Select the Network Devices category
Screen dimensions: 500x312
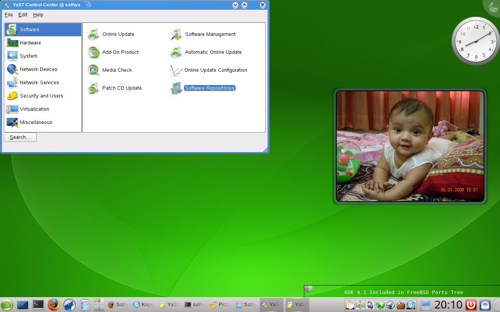tap(43, 69)
